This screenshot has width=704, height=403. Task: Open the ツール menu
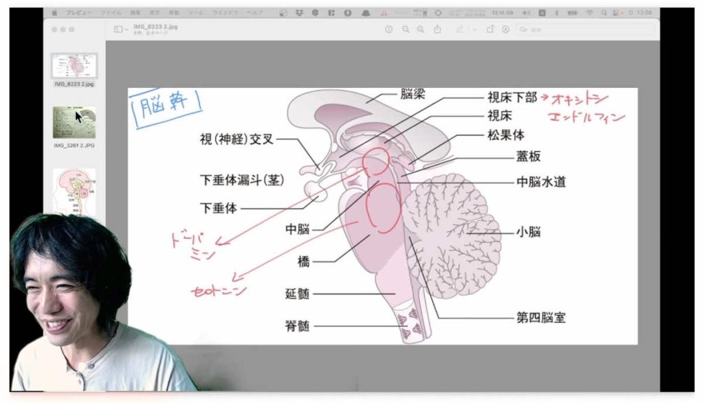pyautogui.click(x=196, y=13)
